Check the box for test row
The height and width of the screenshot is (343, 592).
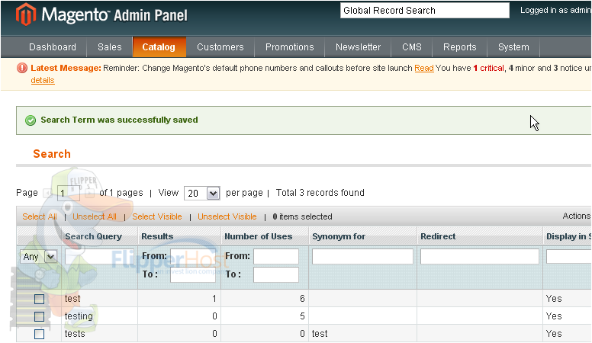coord(39,300)
